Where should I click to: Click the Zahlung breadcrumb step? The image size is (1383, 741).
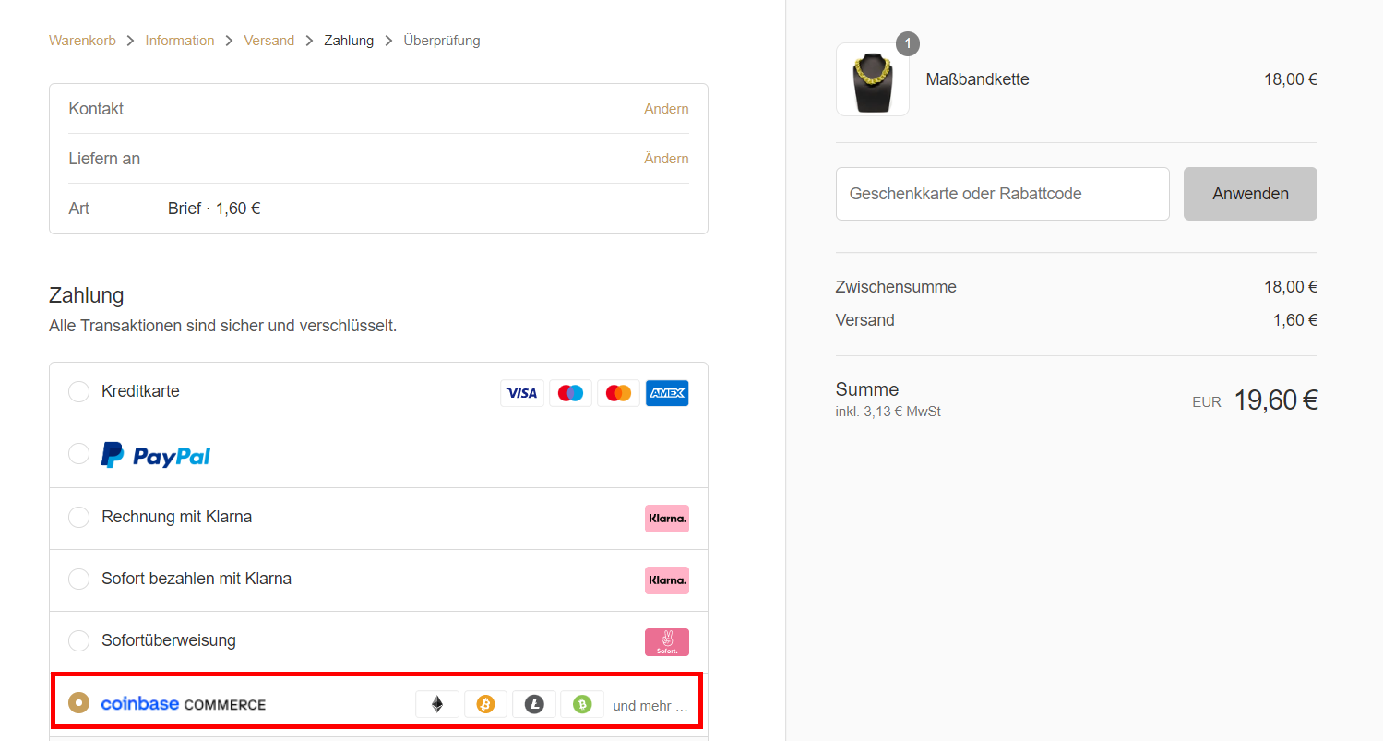point(349,41)
